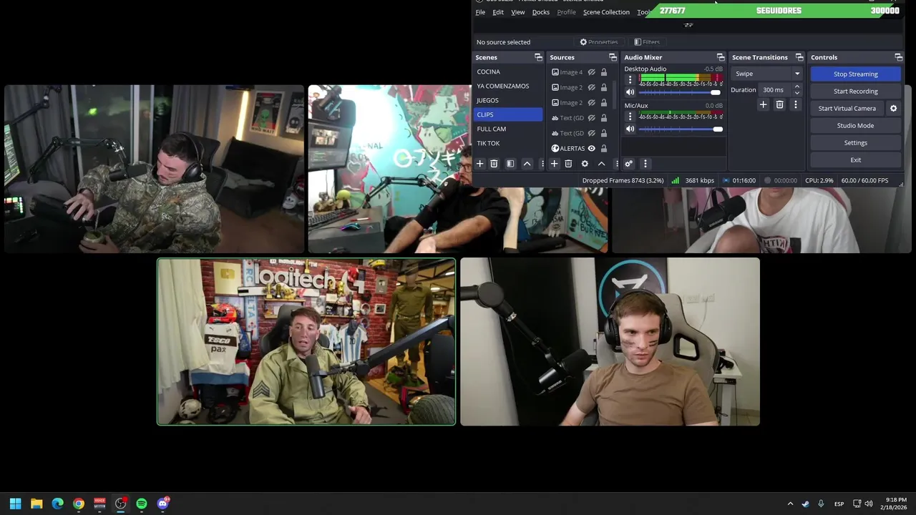Unlock the ALERTAS source

[x=603, y=148]
